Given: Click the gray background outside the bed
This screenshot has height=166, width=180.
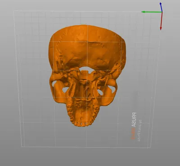Looking at the screenshot, I should point(90,157).
